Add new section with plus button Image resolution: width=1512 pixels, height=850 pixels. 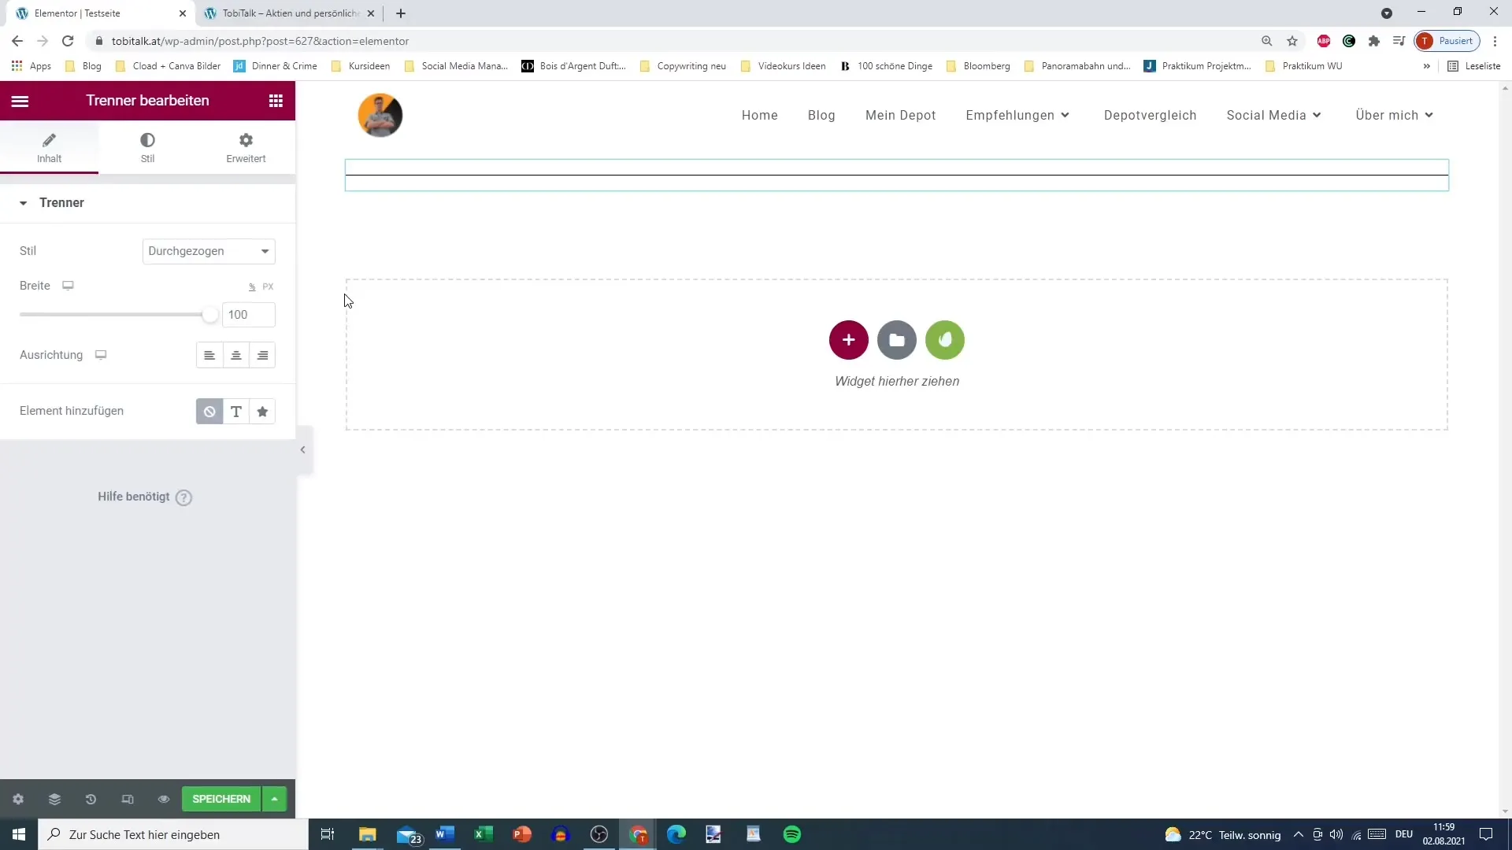[x=849, y=340]
